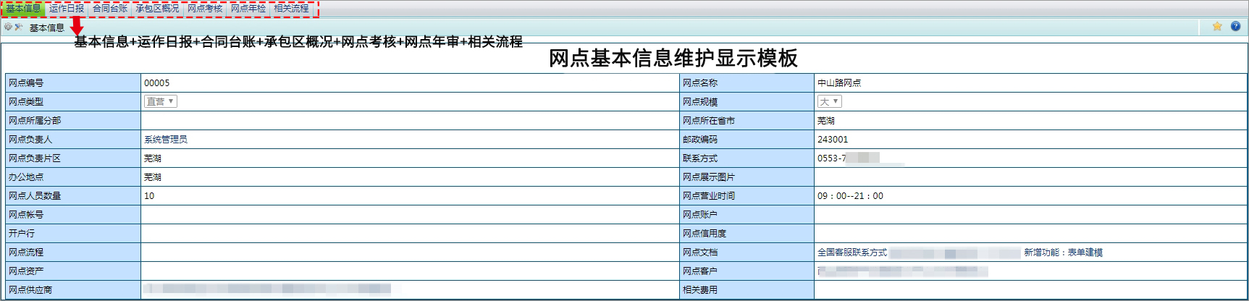Go to 网点年检 tab
This screenshot has height=301, width=1249.
click(x=248, y=9)
